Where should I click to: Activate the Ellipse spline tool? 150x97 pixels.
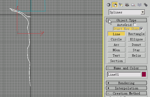[136, 39]
